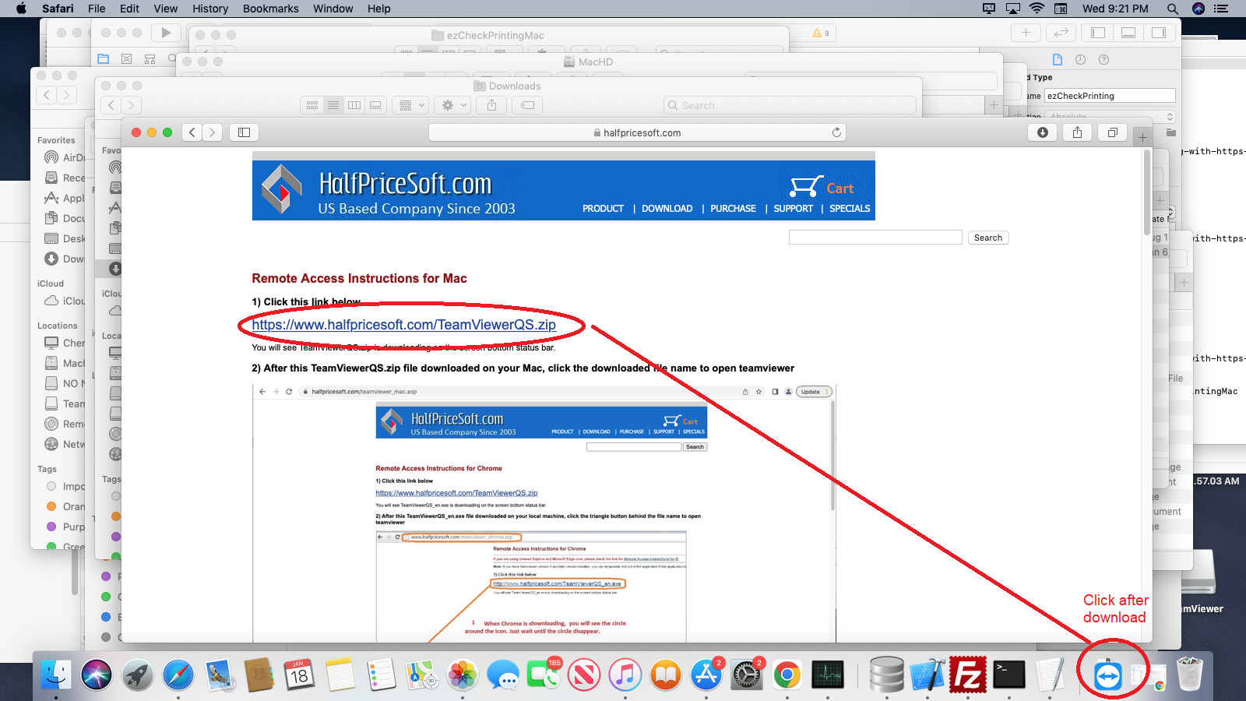Open Calendar app in the Dock
This screenshot has width=1246, height=701.
pos(300,675)
